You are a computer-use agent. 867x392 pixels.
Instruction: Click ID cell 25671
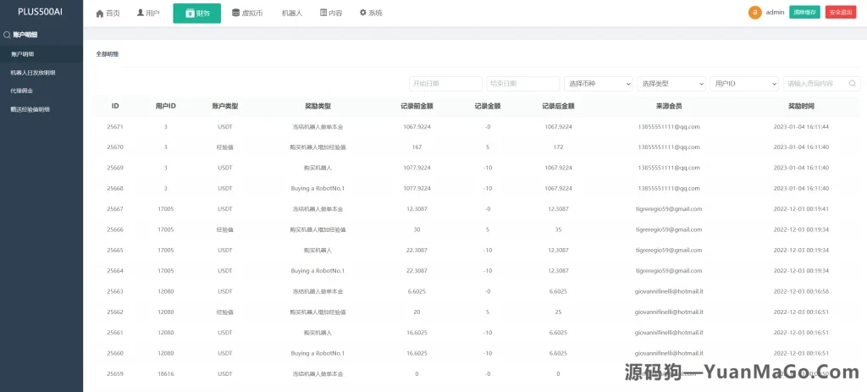pos(115,127)
